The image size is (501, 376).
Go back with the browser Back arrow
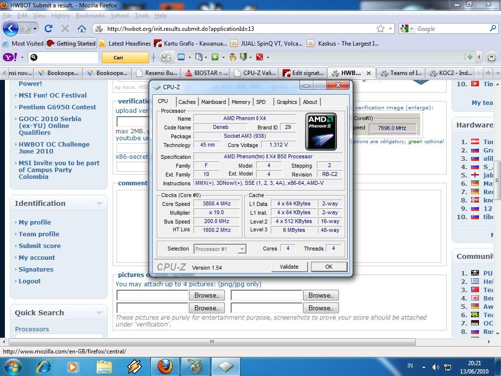click(11, 29)
